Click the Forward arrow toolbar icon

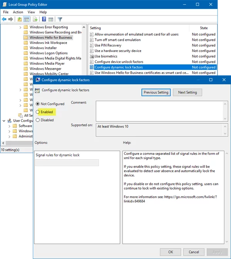click(x=10, y=19)
